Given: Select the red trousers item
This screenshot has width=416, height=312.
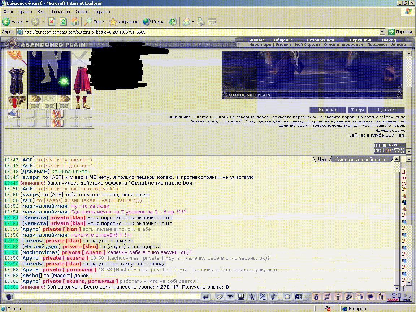Looking at the screenshot, I should click(82, 81).
